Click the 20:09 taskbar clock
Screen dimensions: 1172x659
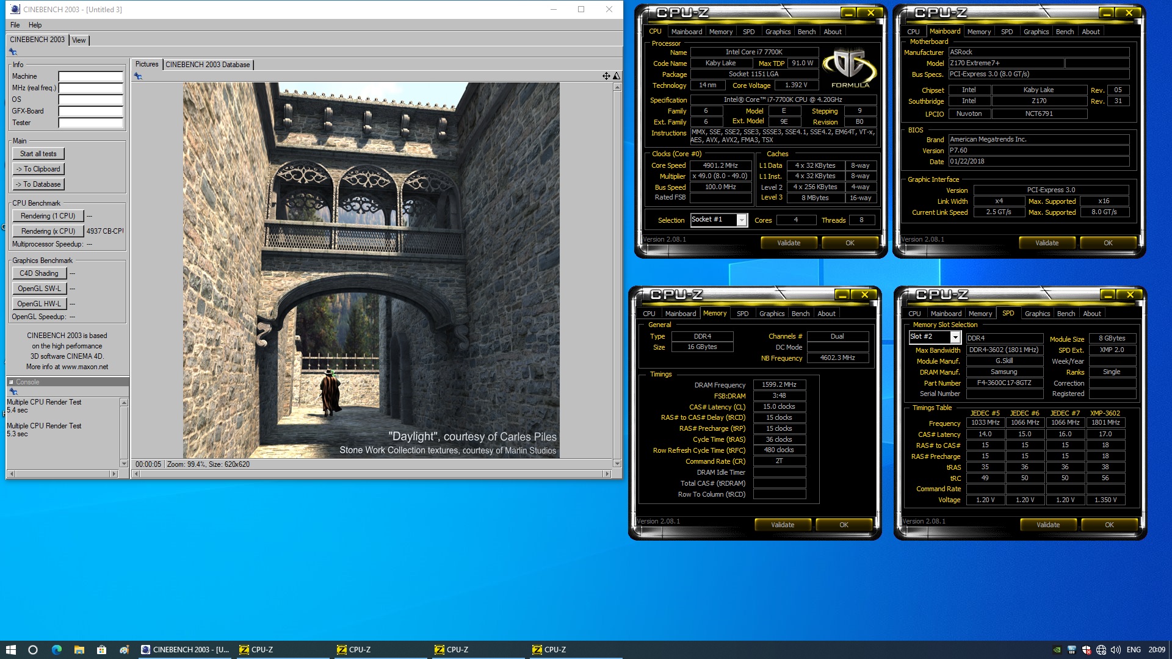point(1156,650)
